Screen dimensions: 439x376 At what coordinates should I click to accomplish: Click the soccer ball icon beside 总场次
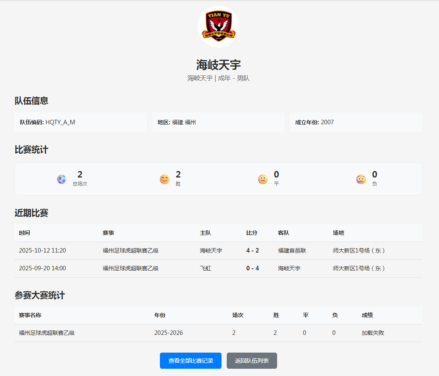(x=61, y=179)
